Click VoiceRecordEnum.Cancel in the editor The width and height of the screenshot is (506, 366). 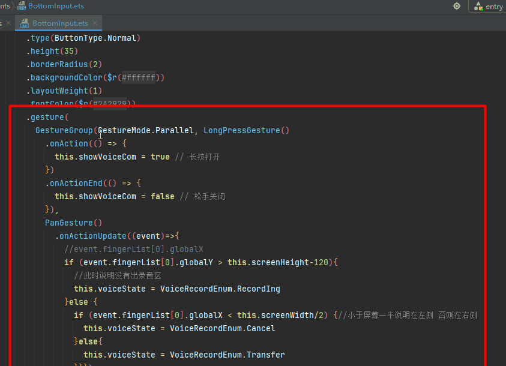coord(222,328)
